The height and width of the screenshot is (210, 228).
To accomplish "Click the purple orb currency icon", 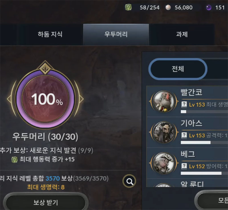I will 209,7.
